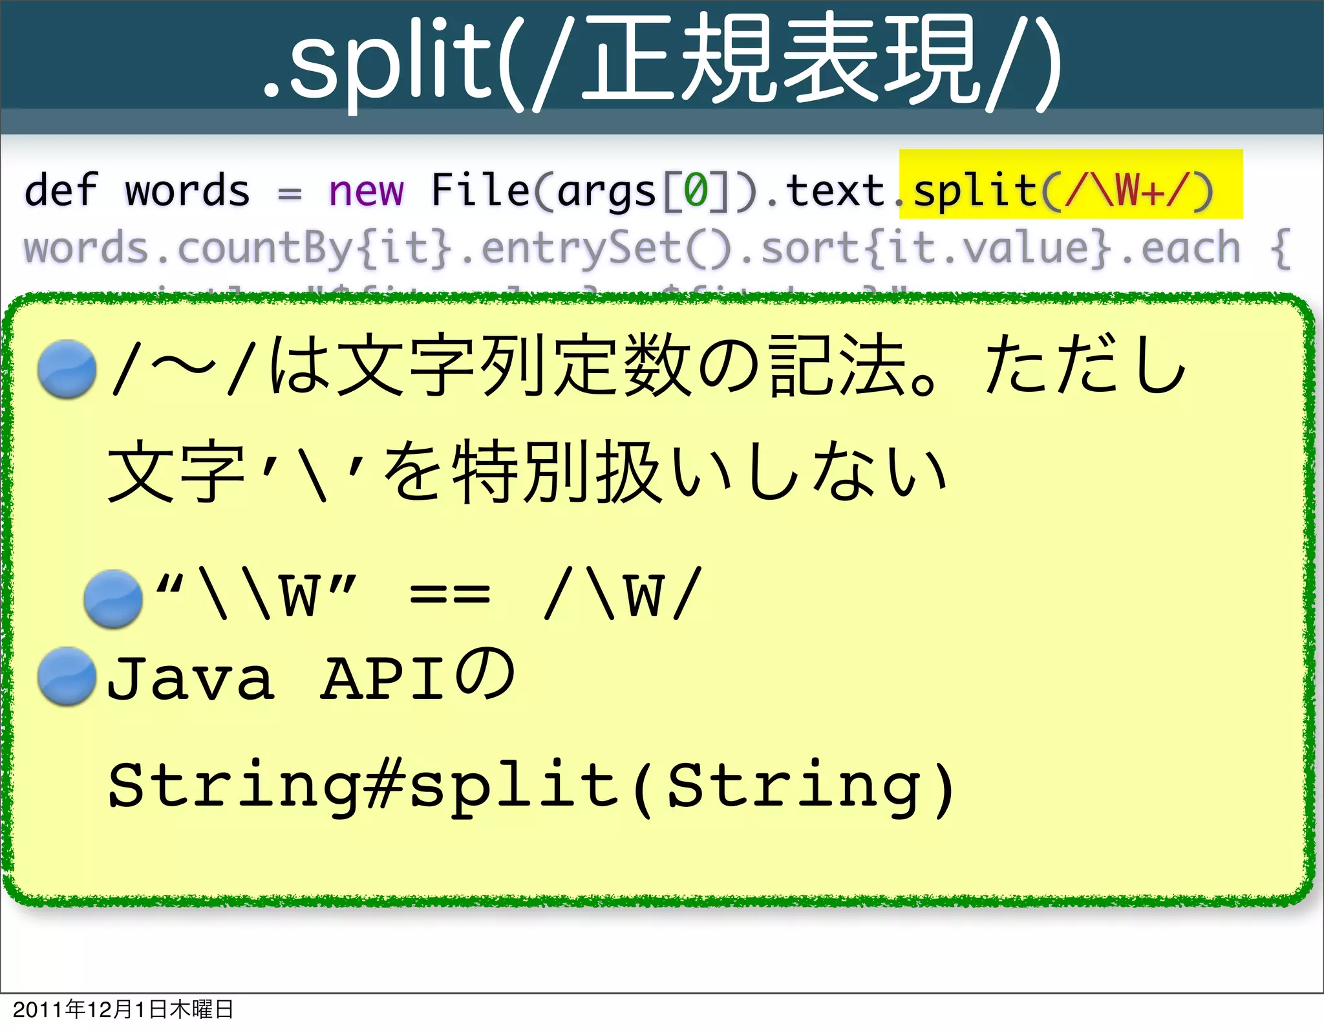The height and width of the screenshot is (1030, 1324).
Task: Click the text "/～/は文字列定数の記法。ただし"
Action: click(649, 365)
